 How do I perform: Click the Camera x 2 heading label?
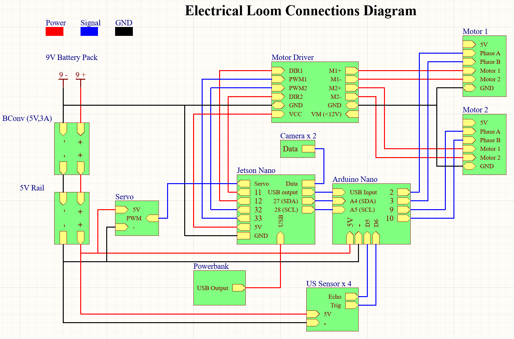pos(298,136)
